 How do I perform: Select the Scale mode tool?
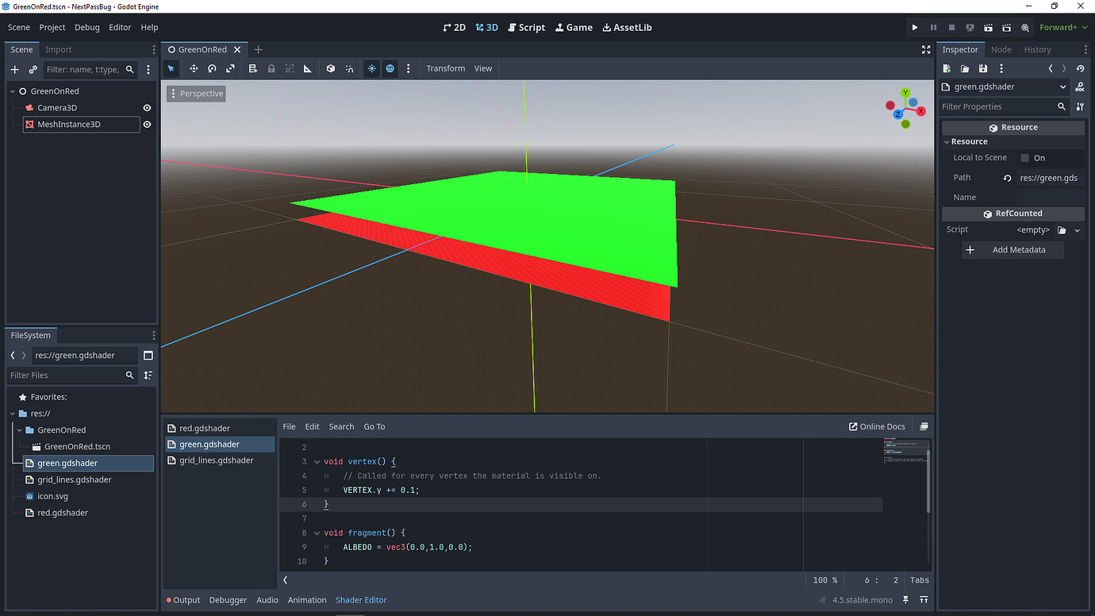[x=230, y=68]
